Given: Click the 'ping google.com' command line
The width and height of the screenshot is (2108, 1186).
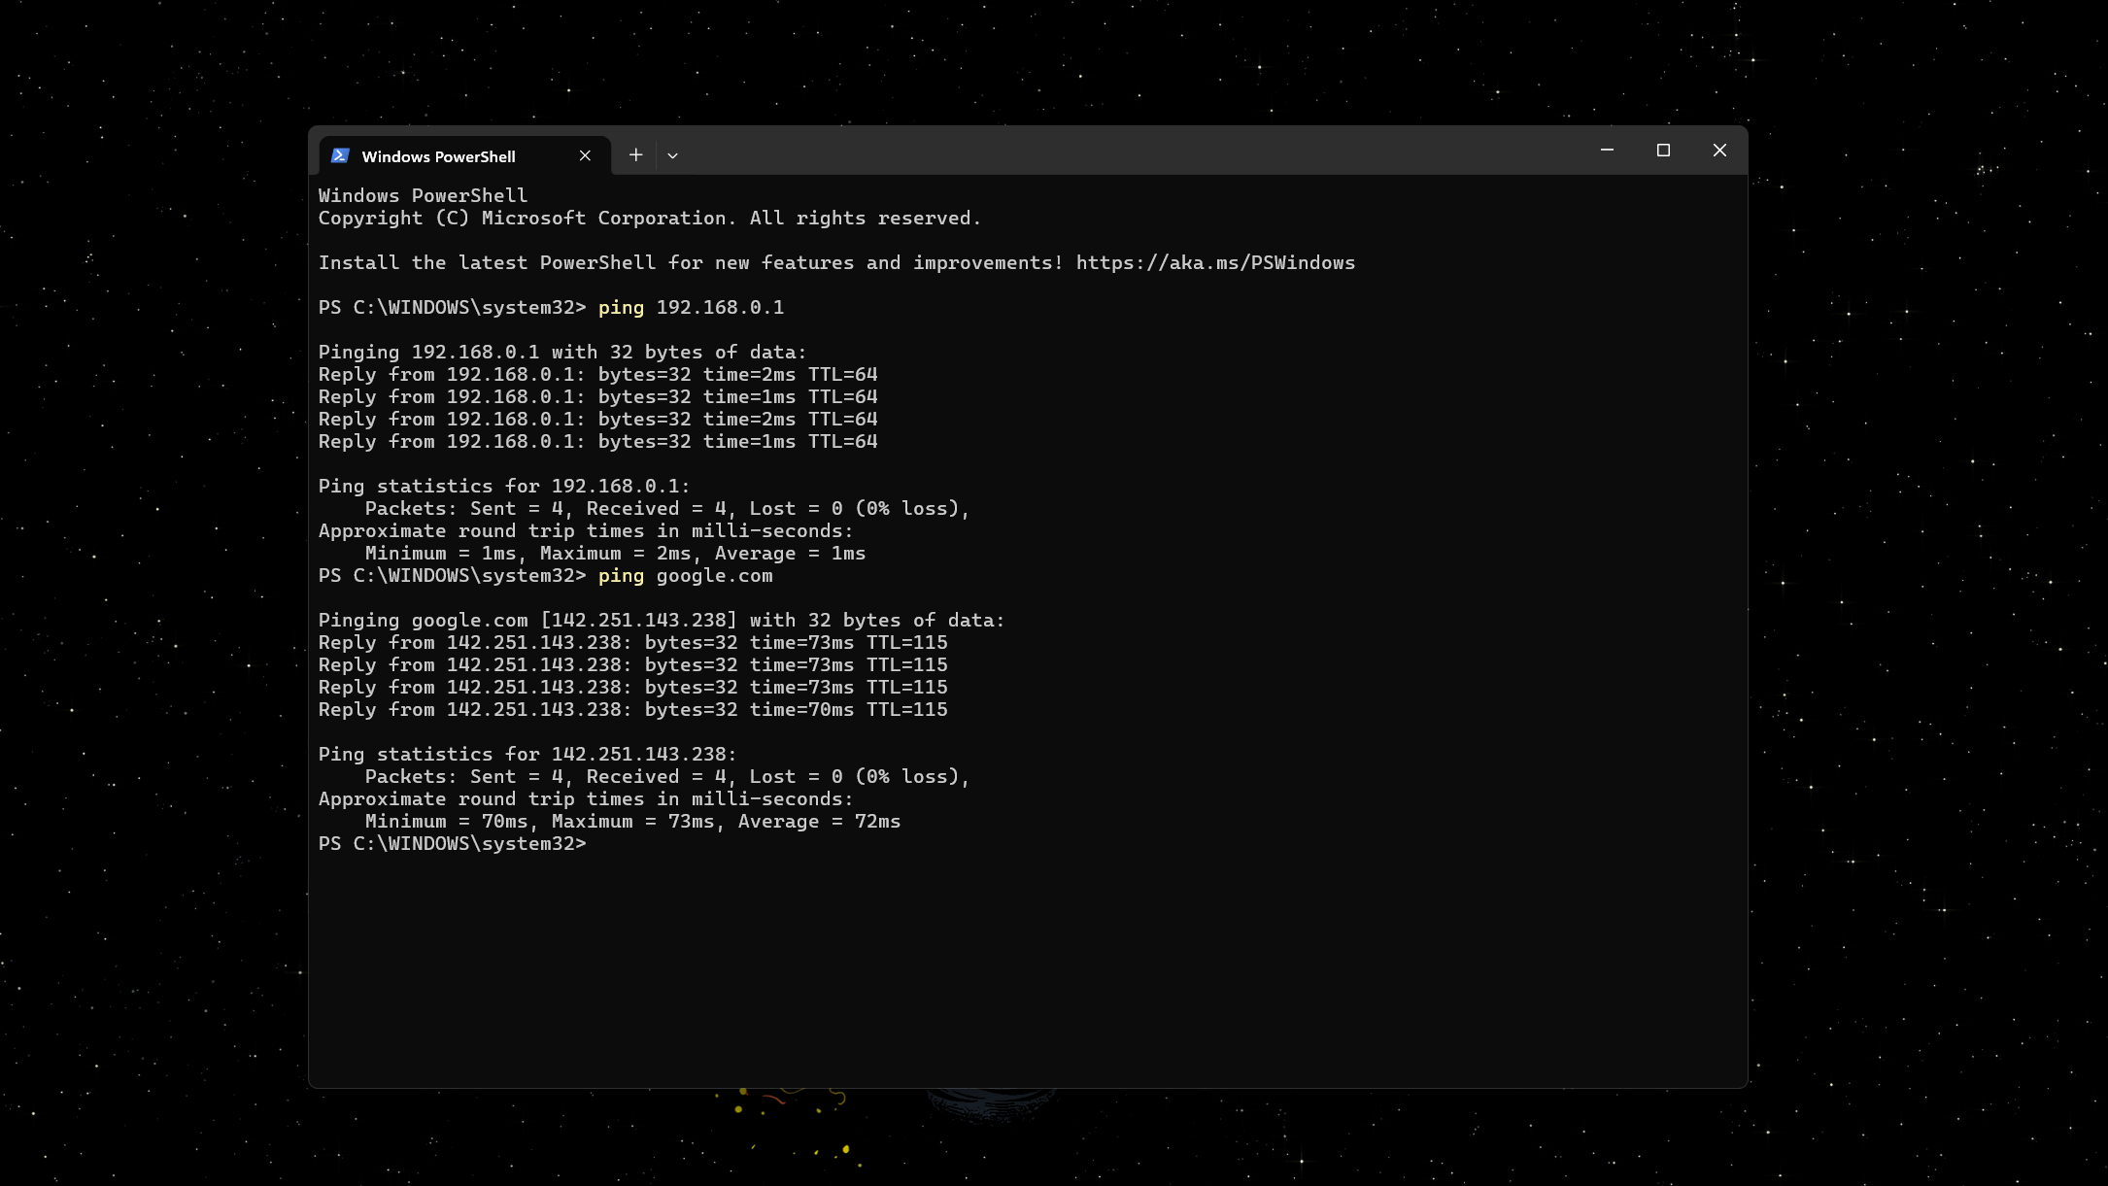Looking at the screenshot, I should click(546, 575).
